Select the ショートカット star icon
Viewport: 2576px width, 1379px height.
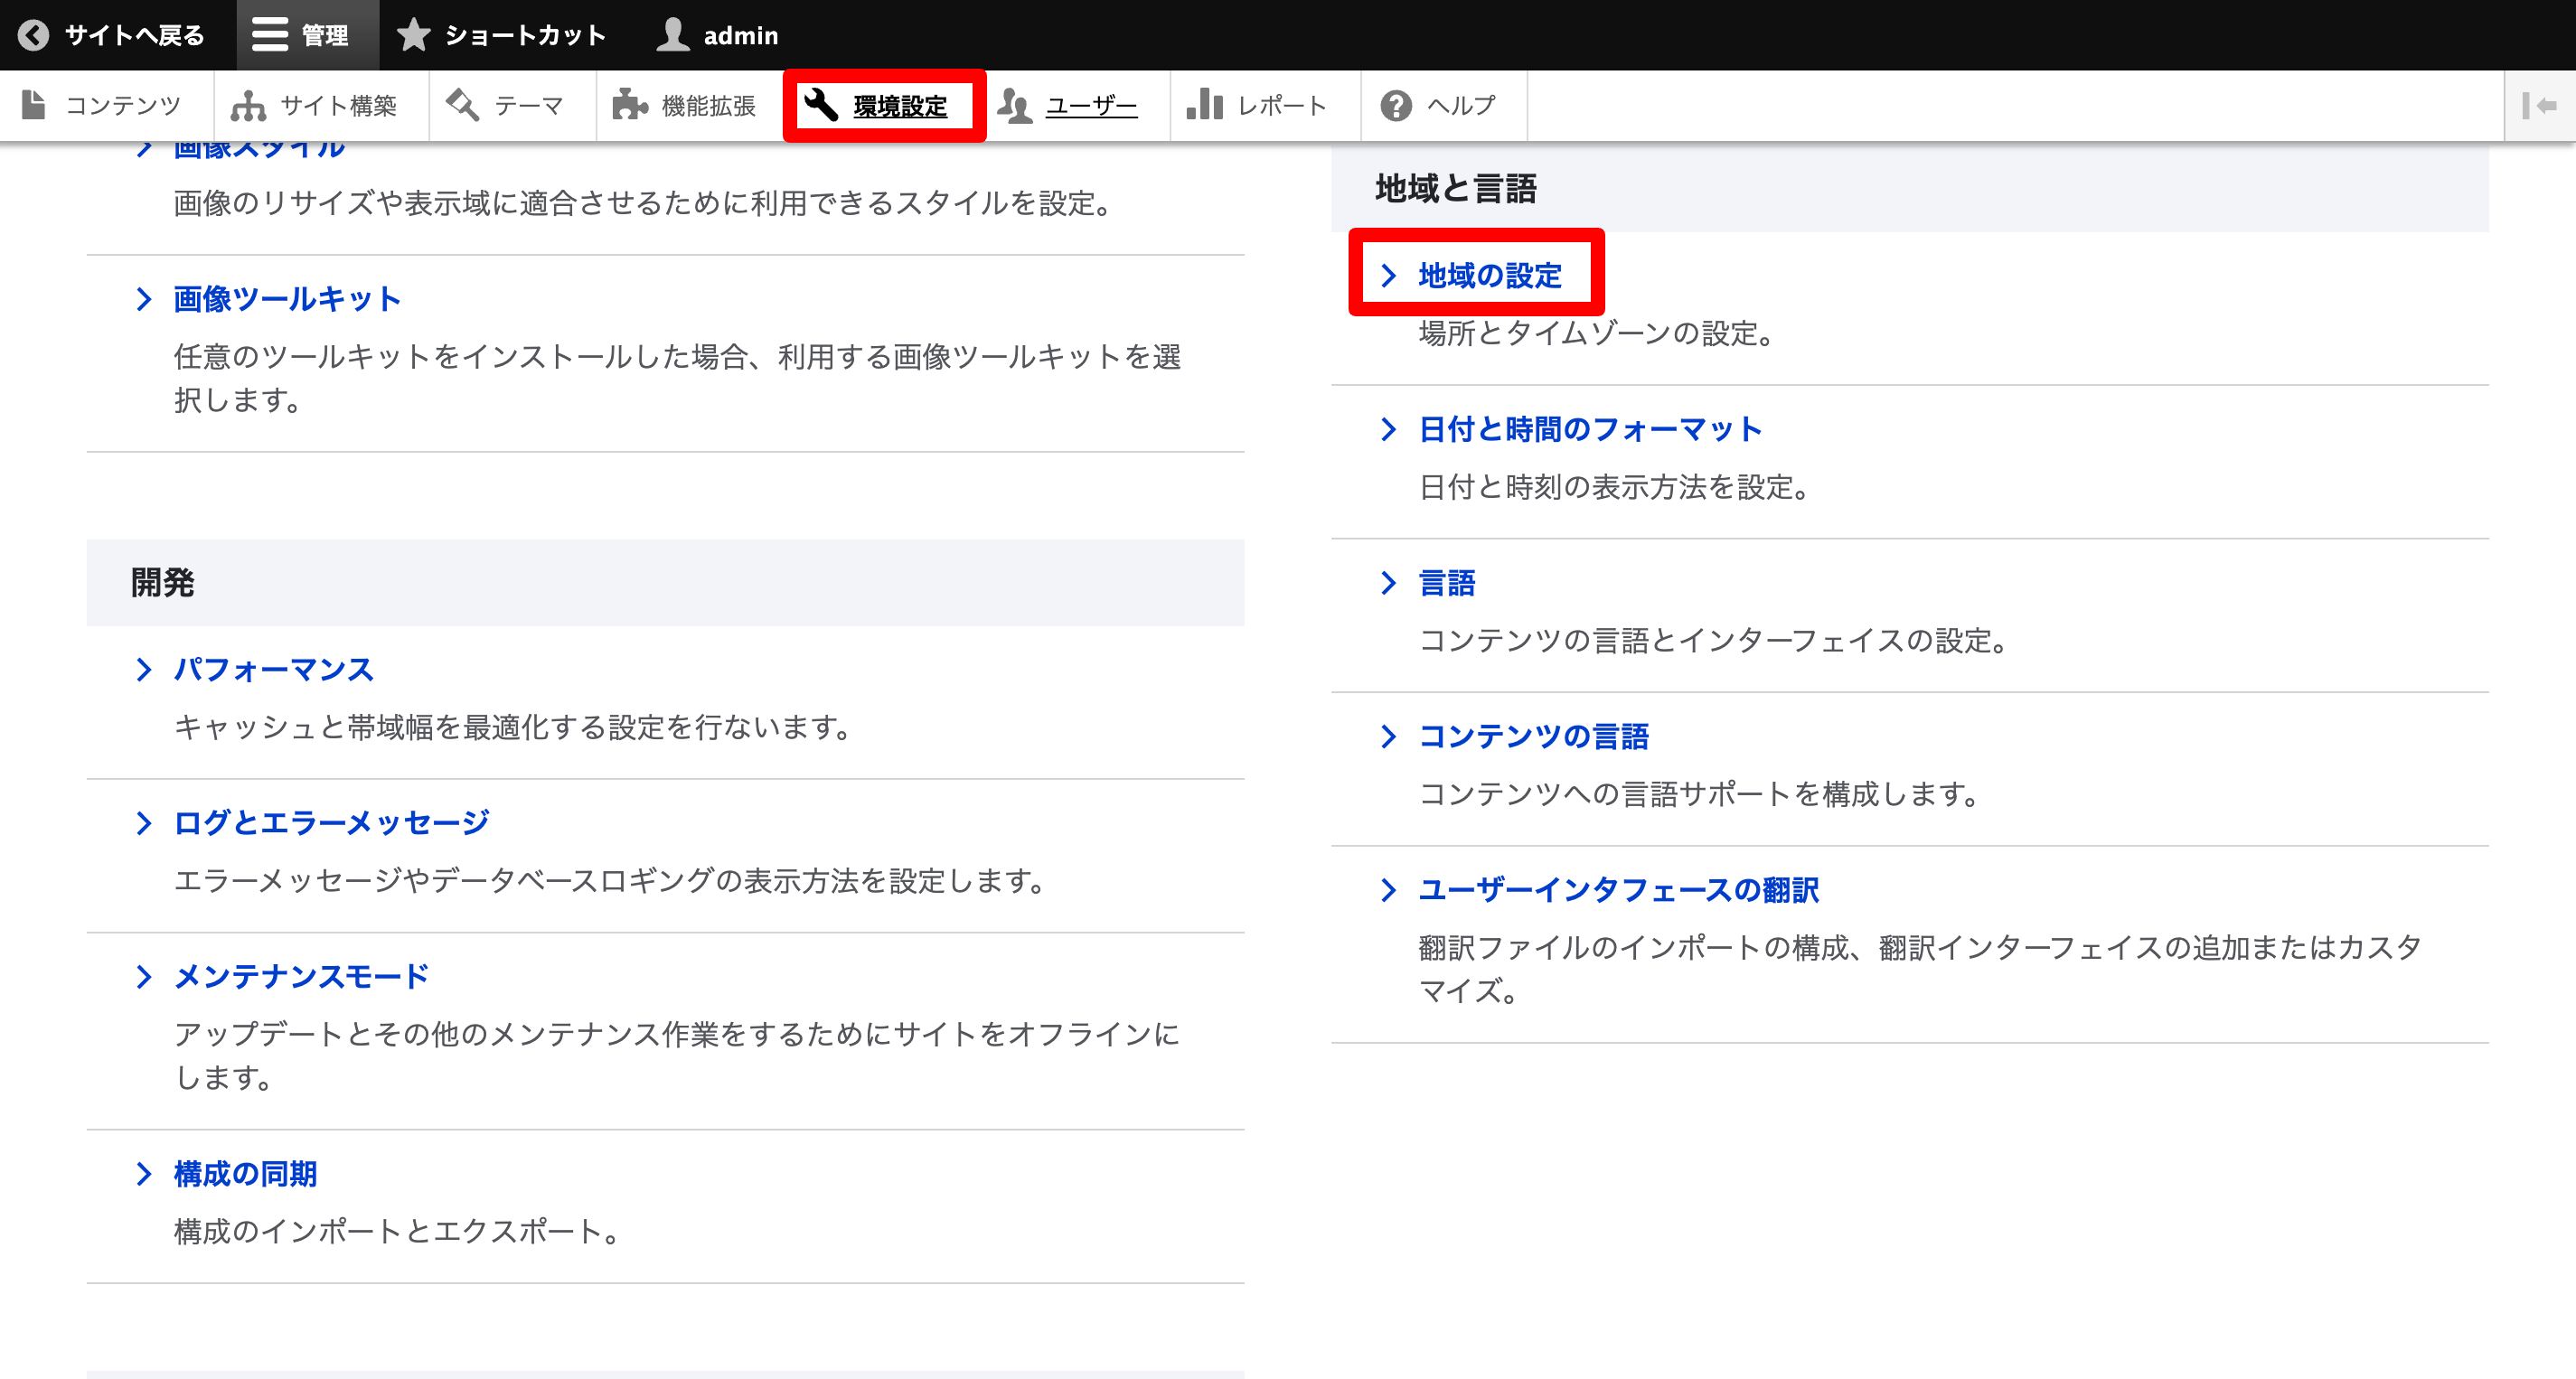413,34
